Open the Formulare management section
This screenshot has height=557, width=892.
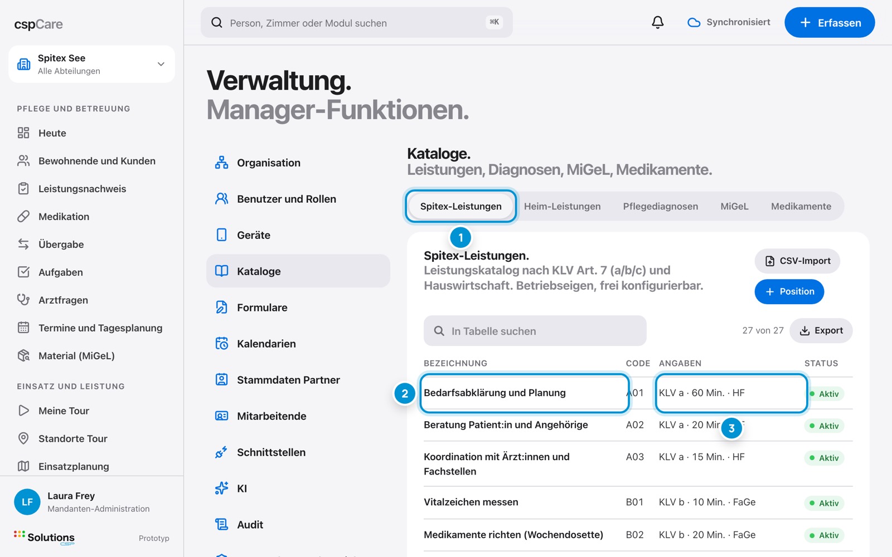tap(298, 307)
